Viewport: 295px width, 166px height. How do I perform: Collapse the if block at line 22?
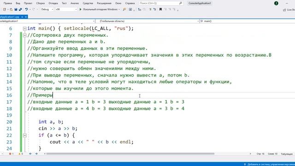[24, 135]
